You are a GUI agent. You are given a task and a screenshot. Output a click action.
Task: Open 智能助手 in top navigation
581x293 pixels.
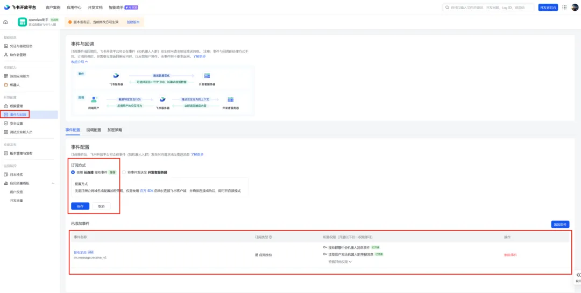[x=116, y=8]
